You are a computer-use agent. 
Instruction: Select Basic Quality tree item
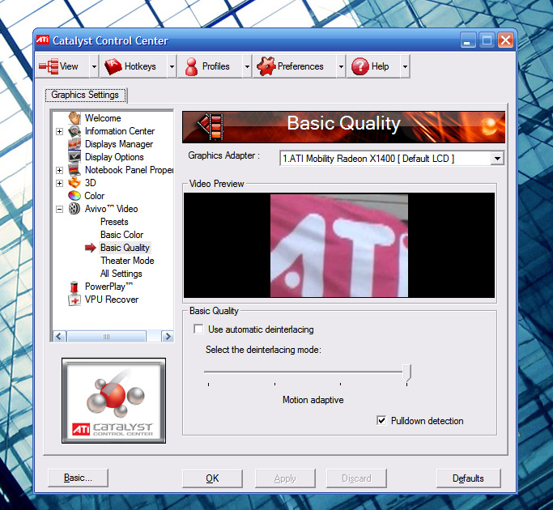125,248
